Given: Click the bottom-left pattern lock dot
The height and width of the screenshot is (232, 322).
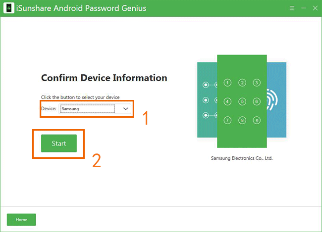Looking at the screenshot, I should (x=206, y=115).
